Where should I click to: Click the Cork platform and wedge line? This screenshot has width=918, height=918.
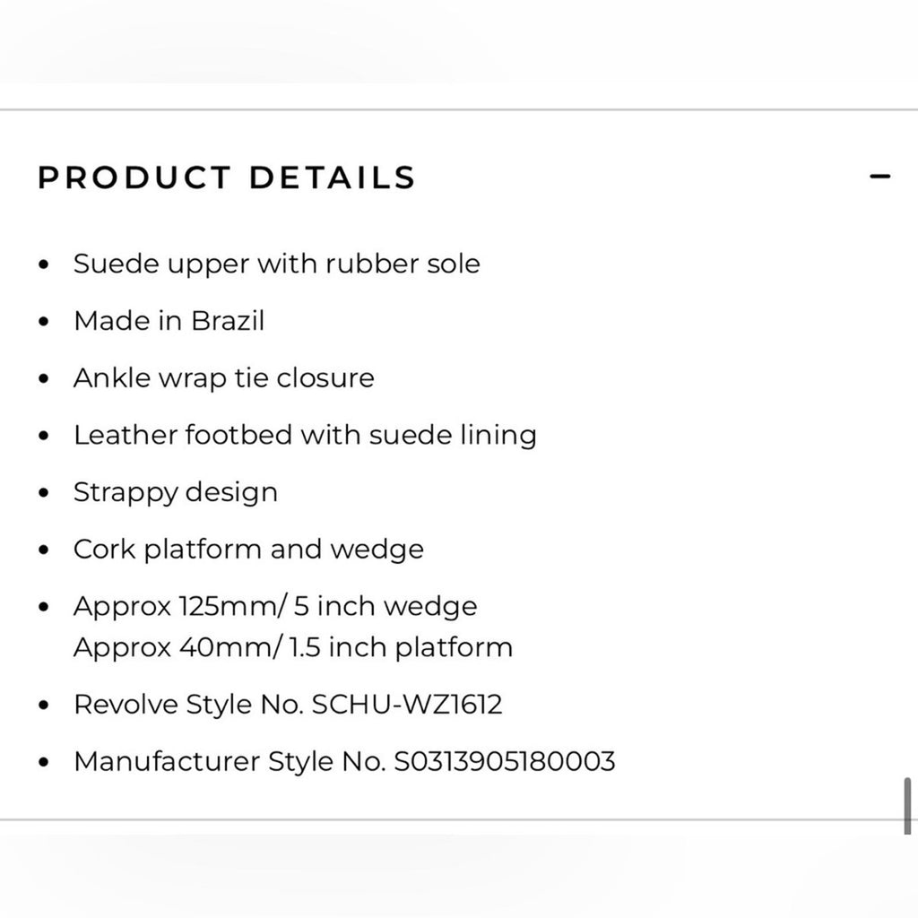pyautogui.click(x=248, y=549)
